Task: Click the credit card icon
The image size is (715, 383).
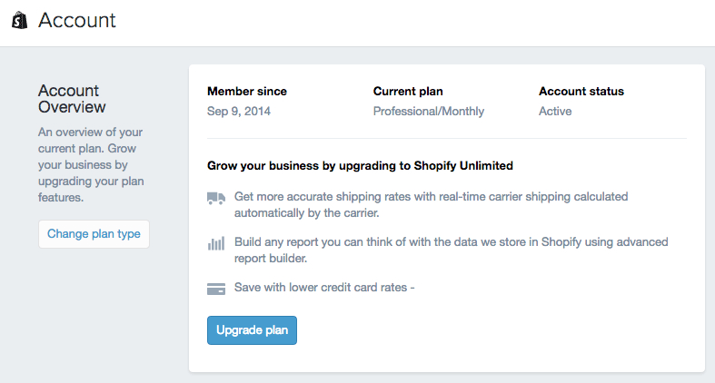Action: (x=216, y=289)
